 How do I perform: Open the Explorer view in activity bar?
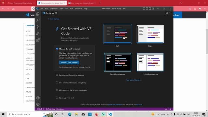(38, 14)
